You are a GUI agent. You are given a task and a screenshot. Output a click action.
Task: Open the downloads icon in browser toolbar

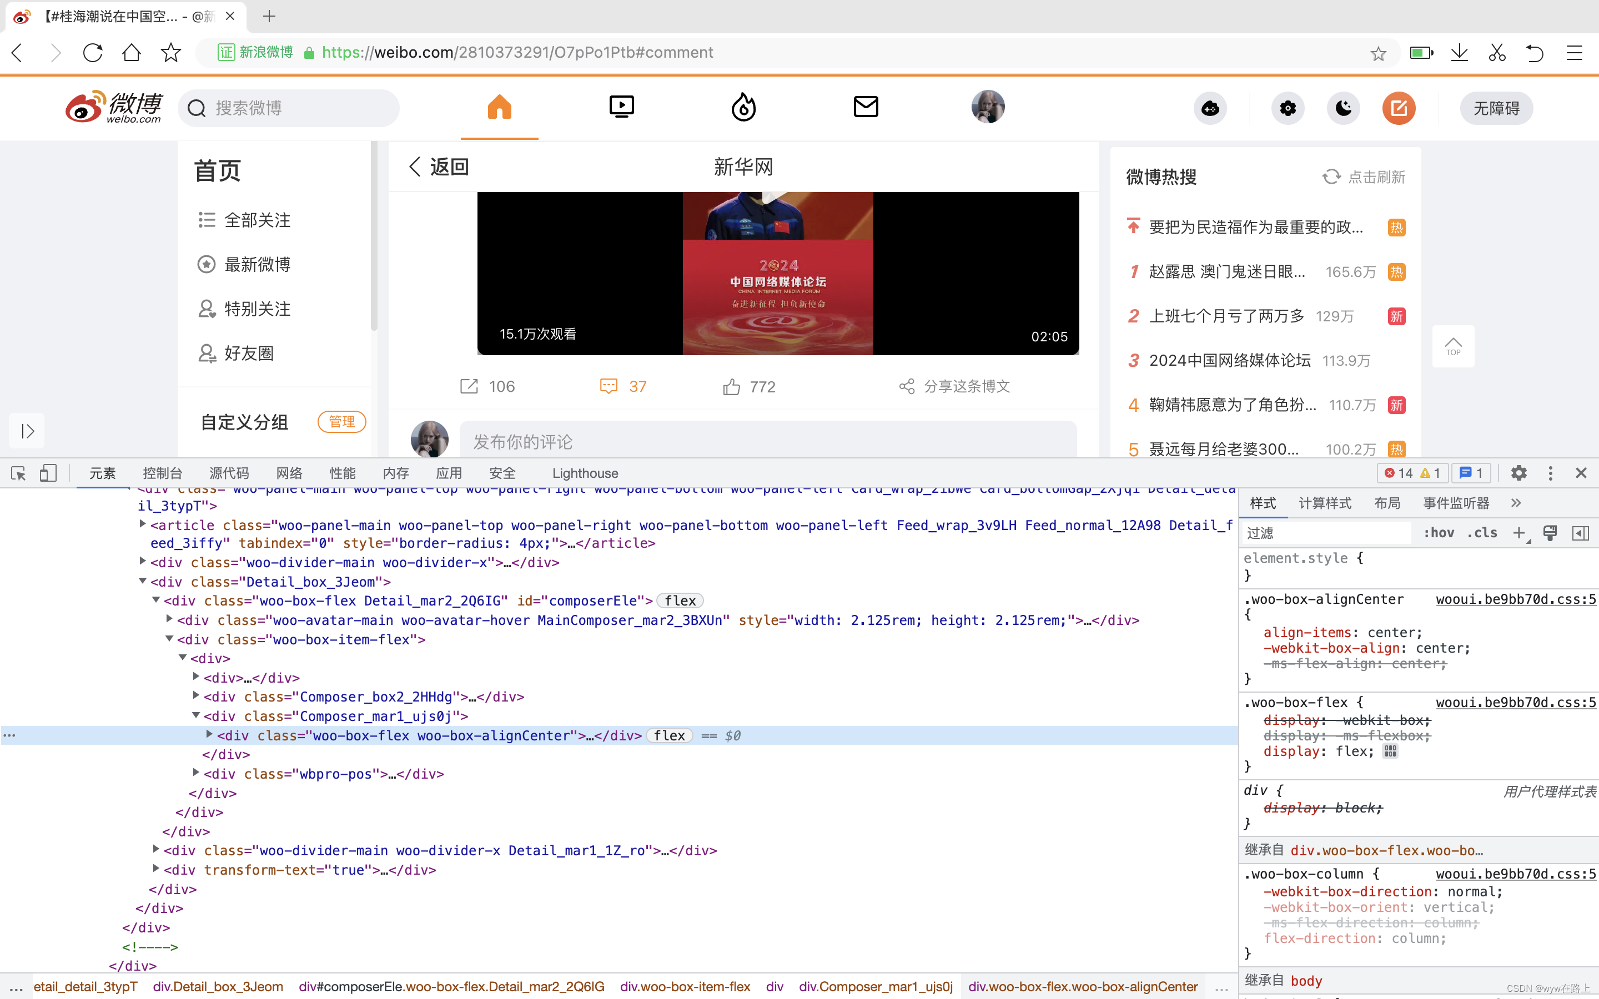click(1459, 53)
